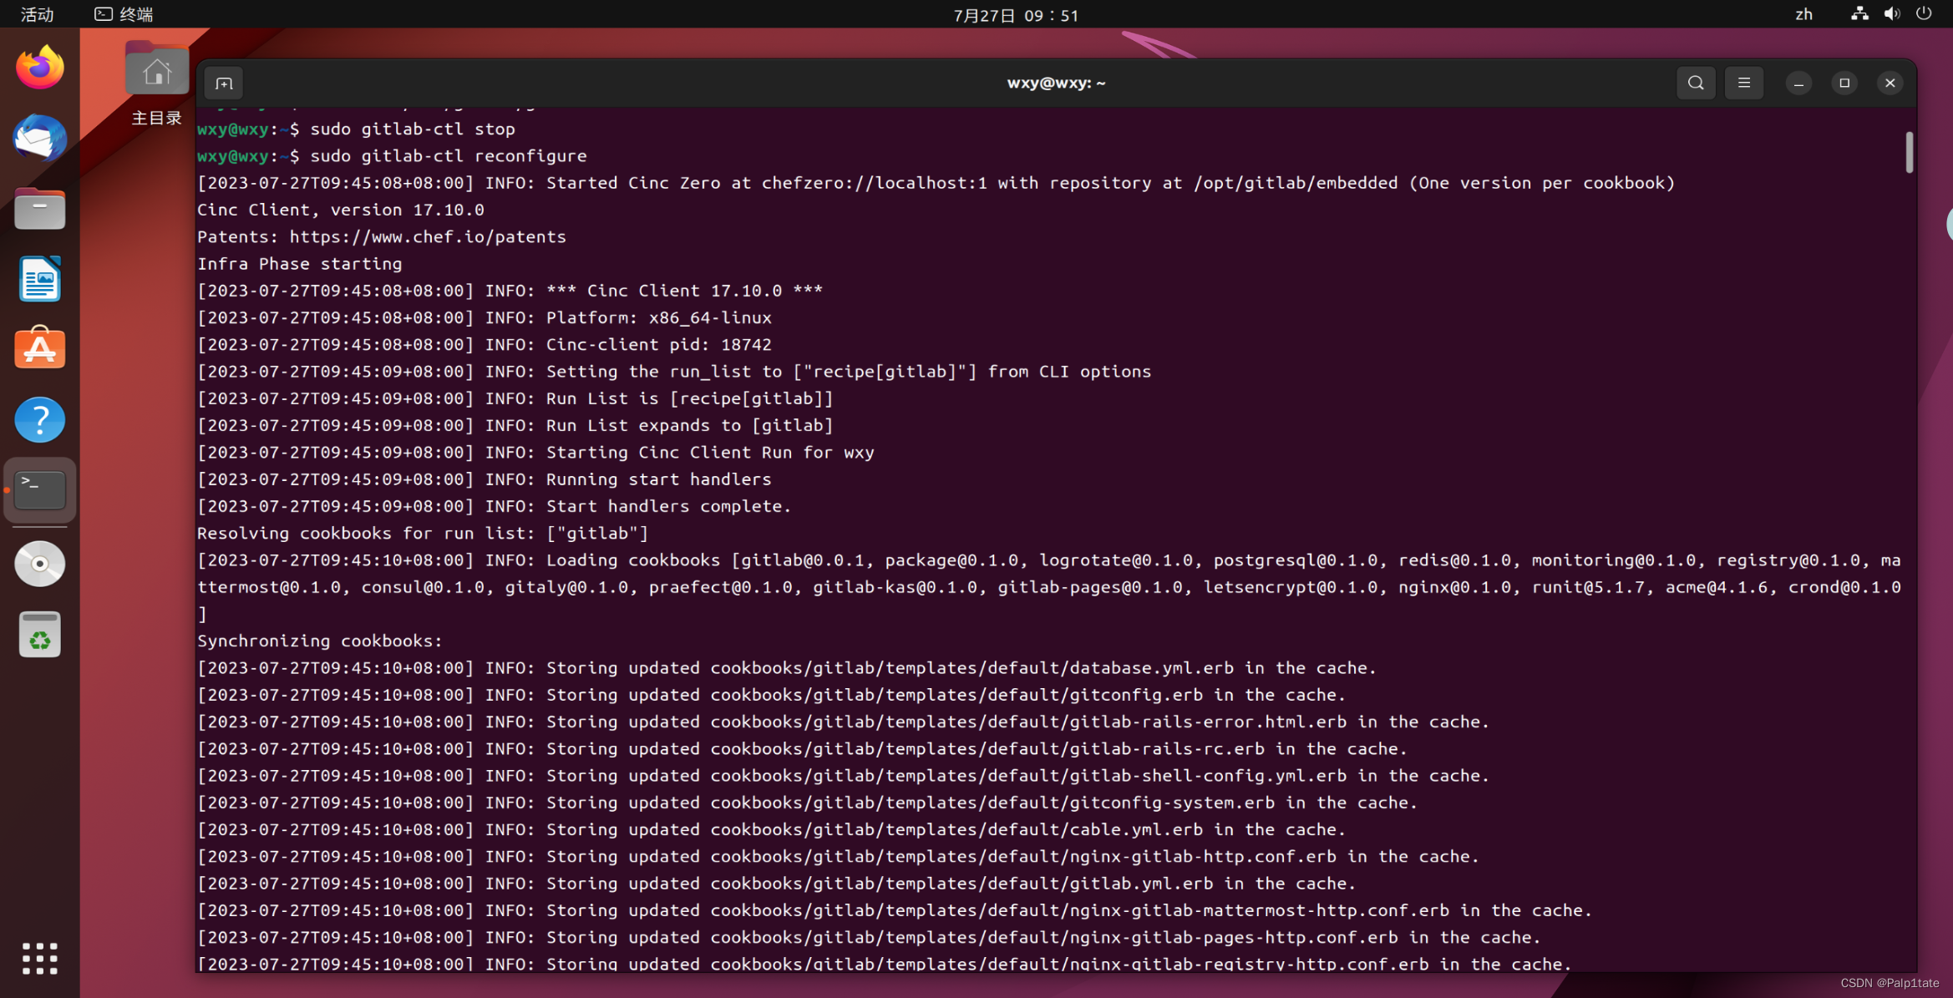This screenshot has height=998, width=1953.
Task: Click the nginx-gitlab-mattermost-http.conf.erb log line
Action: click(895, 910)
